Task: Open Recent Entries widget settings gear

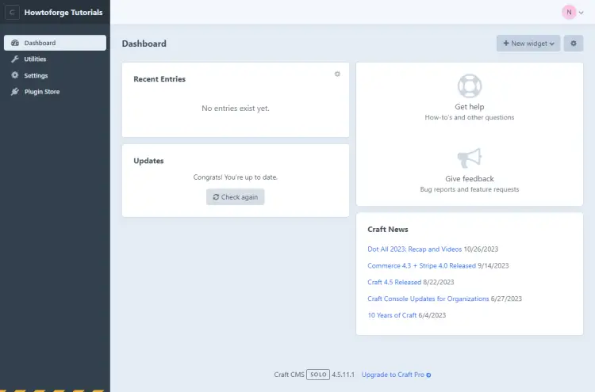Action: click(337, 74)
